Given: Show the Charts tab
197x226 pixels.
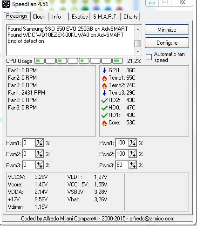Looking at the screenshot, I should [130, 17].
